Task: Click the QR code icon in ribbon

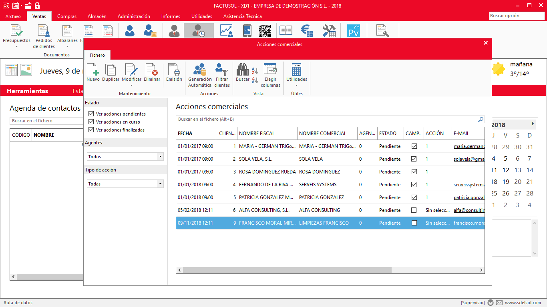Action: click(265, 31)
